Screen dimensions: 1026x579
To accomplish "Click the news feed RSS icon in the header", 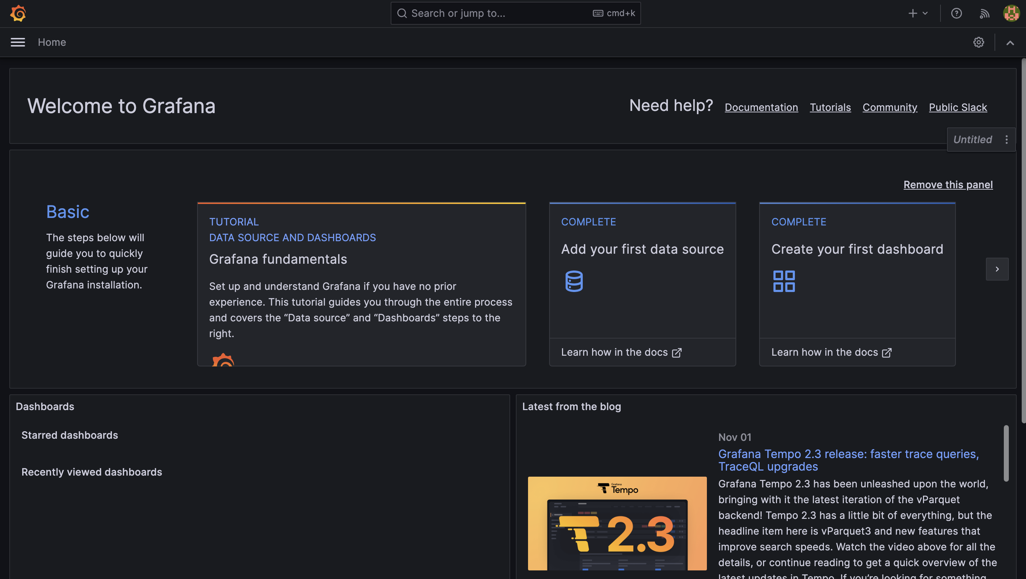I will [x=984, y=13].
